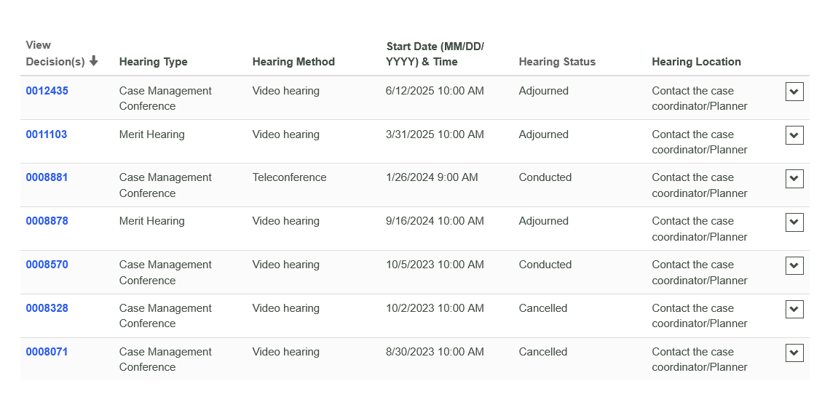Screen dimensions: 830x410
Task: View decision 0008328 details
Action: pyautogui.click(x=47, y=308)
